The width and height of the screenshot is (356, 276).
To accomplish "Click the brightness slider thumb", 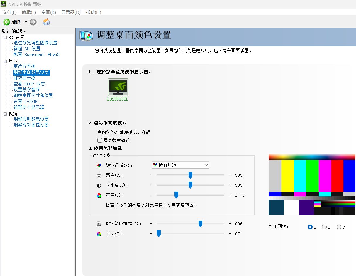I will click(190, 175).
